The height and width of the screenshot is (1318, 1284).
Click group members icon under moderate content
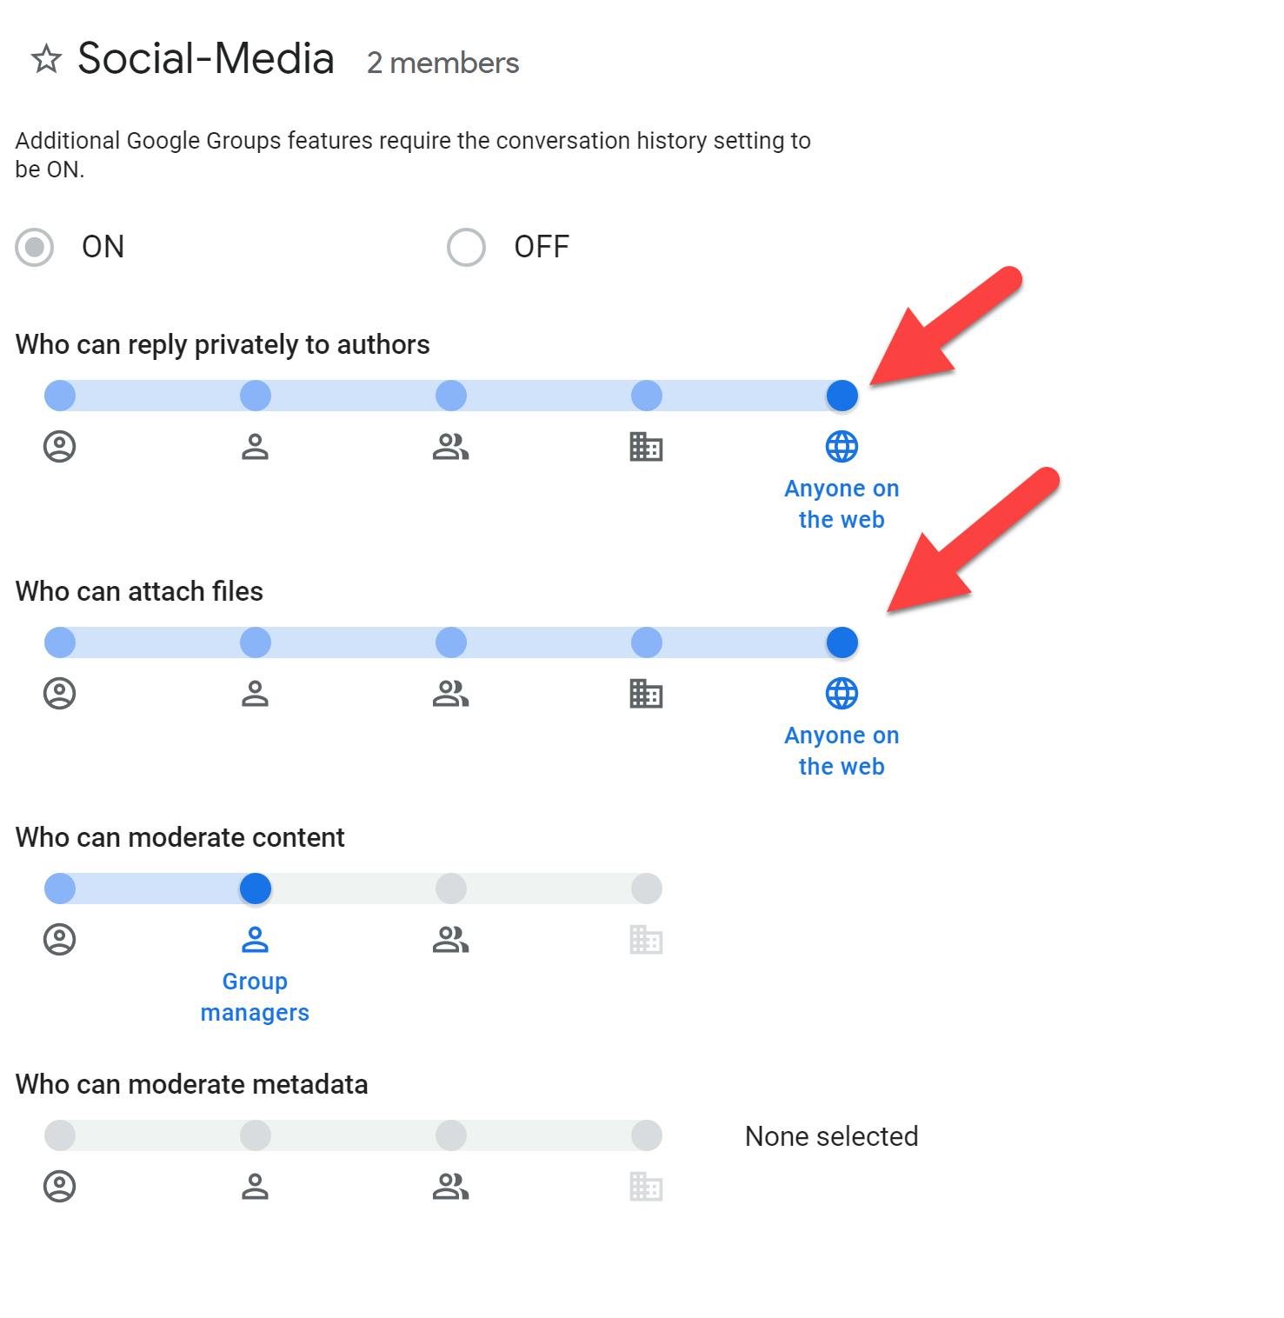(450, 940)
